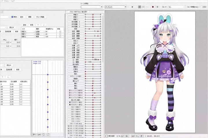This screenshot has height=138, width=208.
Task: Click the 反応速度 column header
Action: pos(14,81)
